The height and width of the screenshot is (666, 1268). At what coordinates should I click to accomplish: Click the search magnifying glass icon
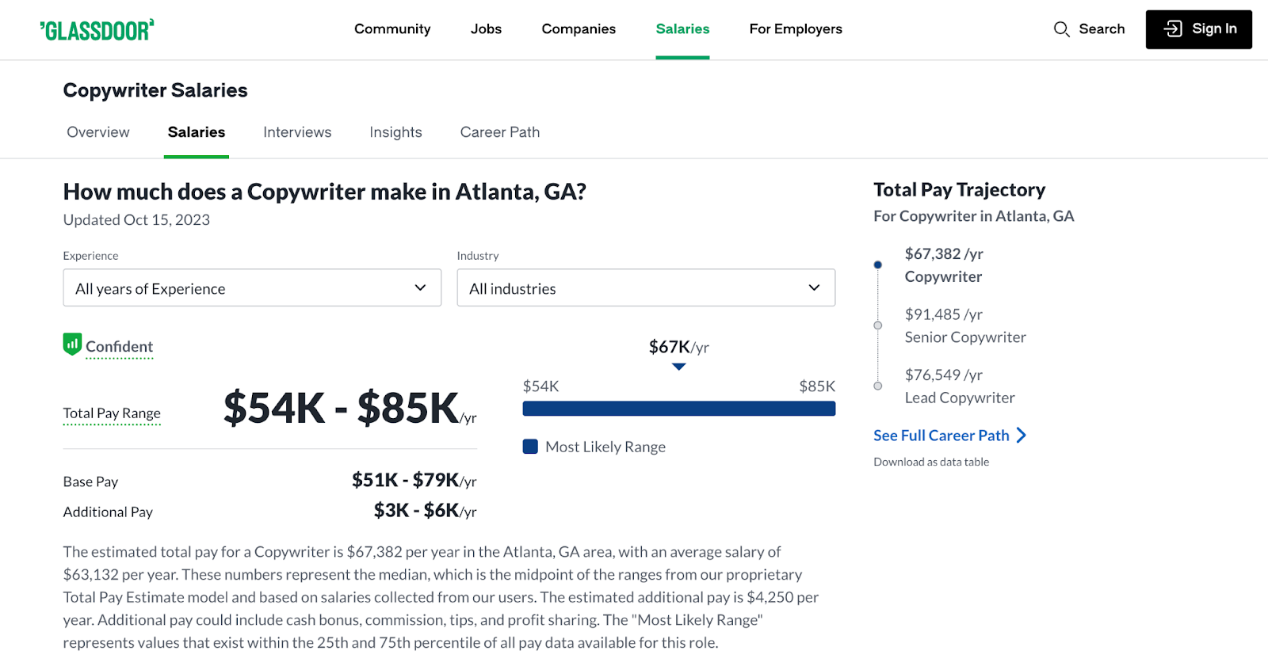(1062, 29)
